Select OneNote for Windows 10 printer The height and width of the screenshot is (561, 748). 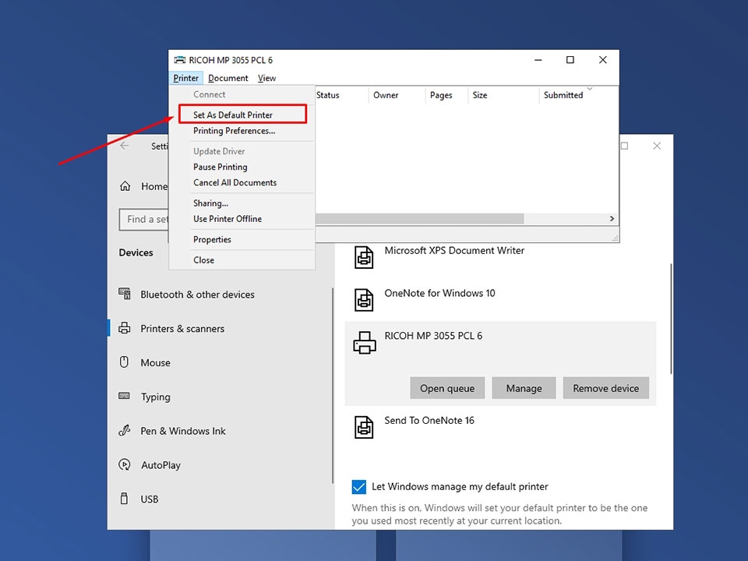coord(439,293)
